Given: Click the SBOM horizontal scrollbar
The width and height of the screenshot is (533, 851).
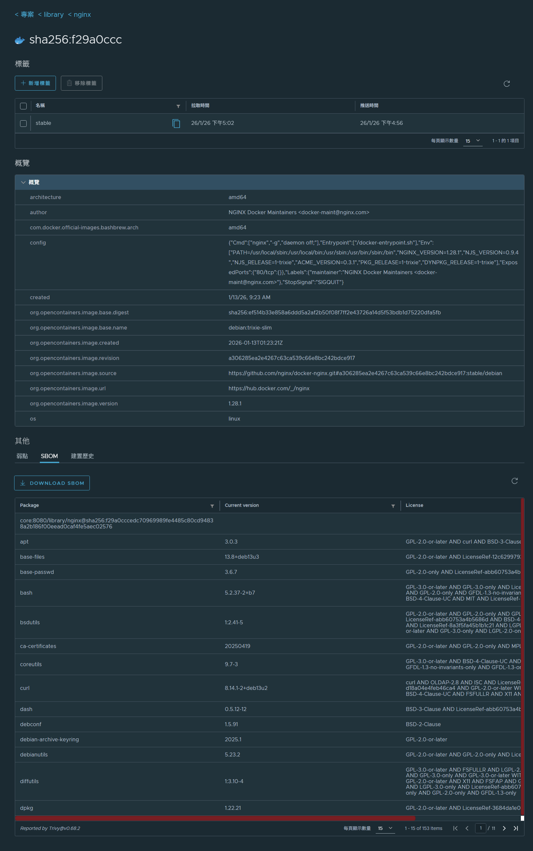Looking at the screenshot, I should click(x=216, y=818).
